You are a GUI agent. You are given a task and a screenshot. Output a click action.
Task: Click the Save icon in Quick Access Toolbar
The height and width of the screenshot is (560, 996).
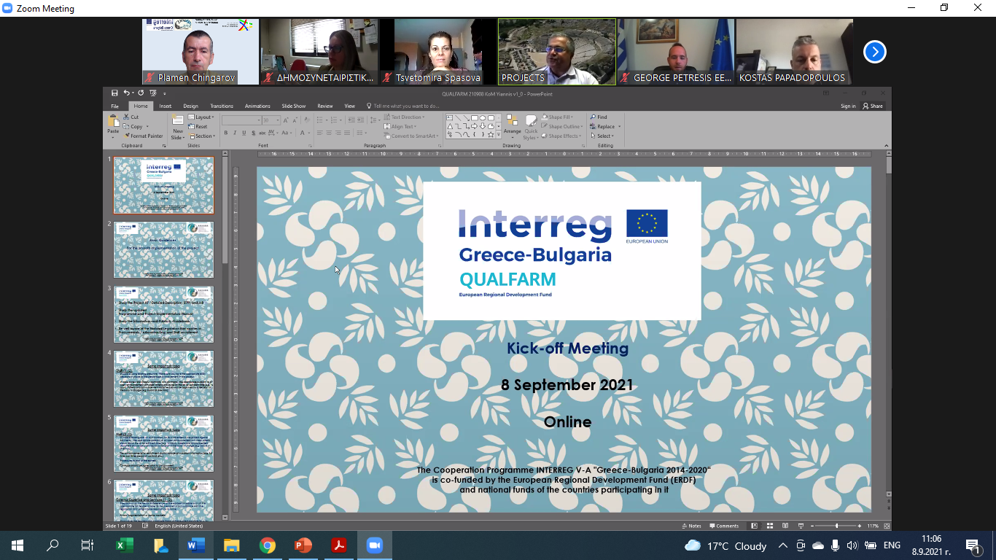(114, 93)
